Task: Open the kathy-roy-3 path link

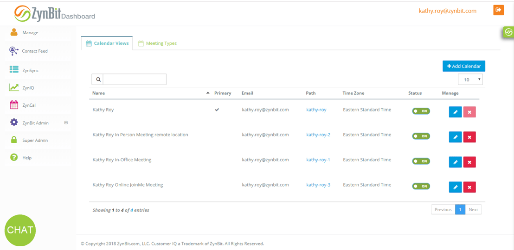Action: 318,185
